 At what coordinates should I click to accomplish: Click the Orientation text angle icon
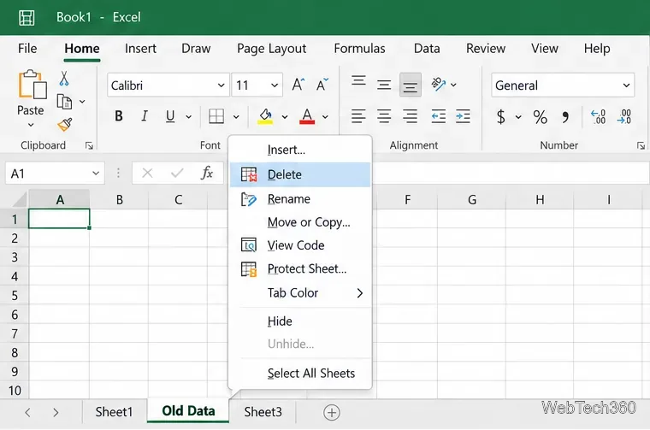tap(438, 84)
